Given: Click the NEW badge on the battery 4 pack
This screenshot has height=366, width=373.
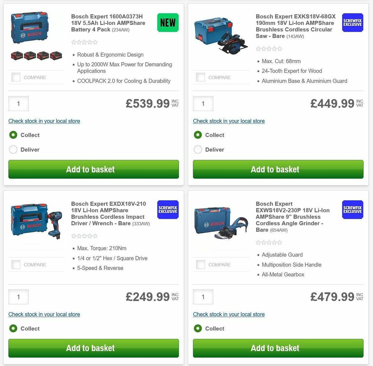Looking at the screenshot, I should tap(168, 22).
